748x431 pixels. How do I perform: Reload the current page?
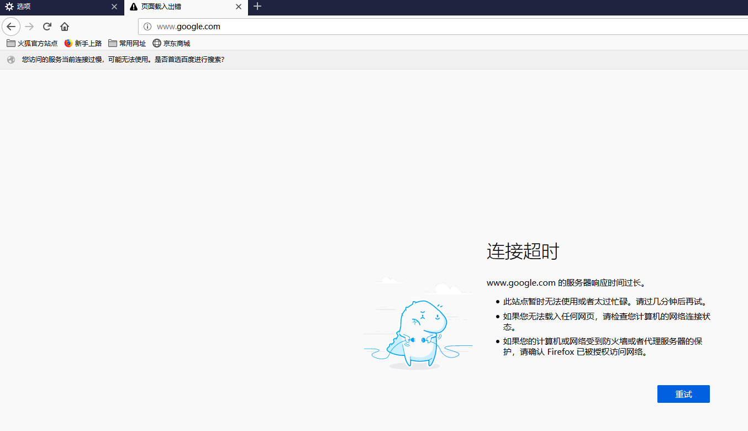point(47,26)
